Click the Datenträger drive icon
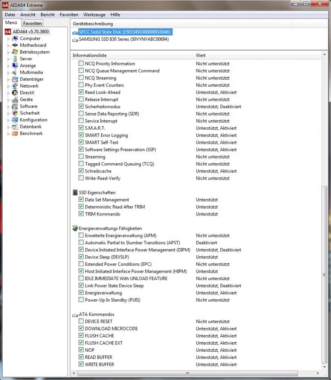Screen dimensions: 331x380 pos(15,79)
